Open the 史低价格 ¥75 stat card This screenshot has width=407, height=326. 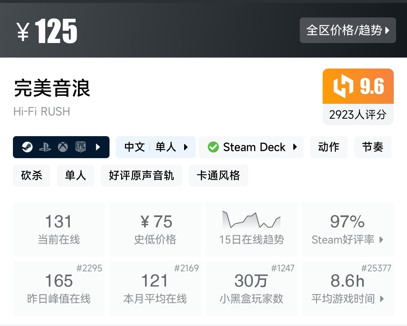click(x=155, y=229)
